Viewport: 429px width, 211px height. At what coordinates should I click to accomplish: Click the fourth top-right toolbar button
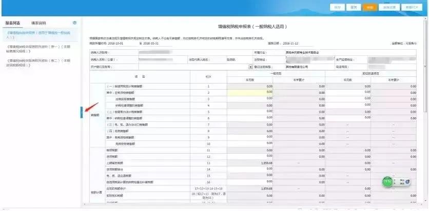pyautogui.click(x=389, y=8)
